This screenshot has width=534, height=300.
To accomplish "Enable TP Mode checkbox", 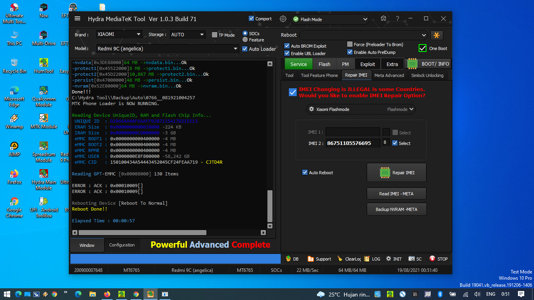I will (215, 35).
